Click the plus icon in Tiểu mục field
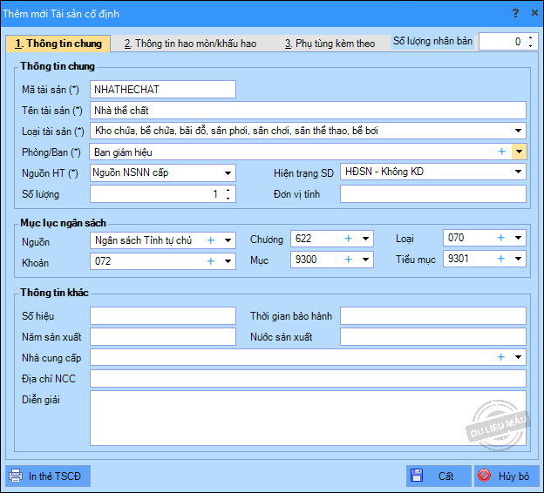Image resolution: width=544 pixels, height=493 pixels. pyautogui.click(x=501, y=259)
